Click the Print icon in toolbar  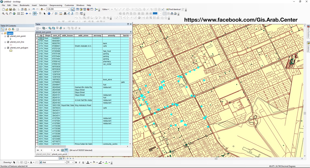coord(14,9)
